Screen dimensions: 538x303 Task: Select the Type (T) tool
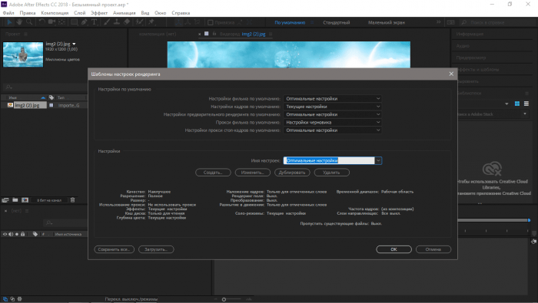[x=94, y=22]
